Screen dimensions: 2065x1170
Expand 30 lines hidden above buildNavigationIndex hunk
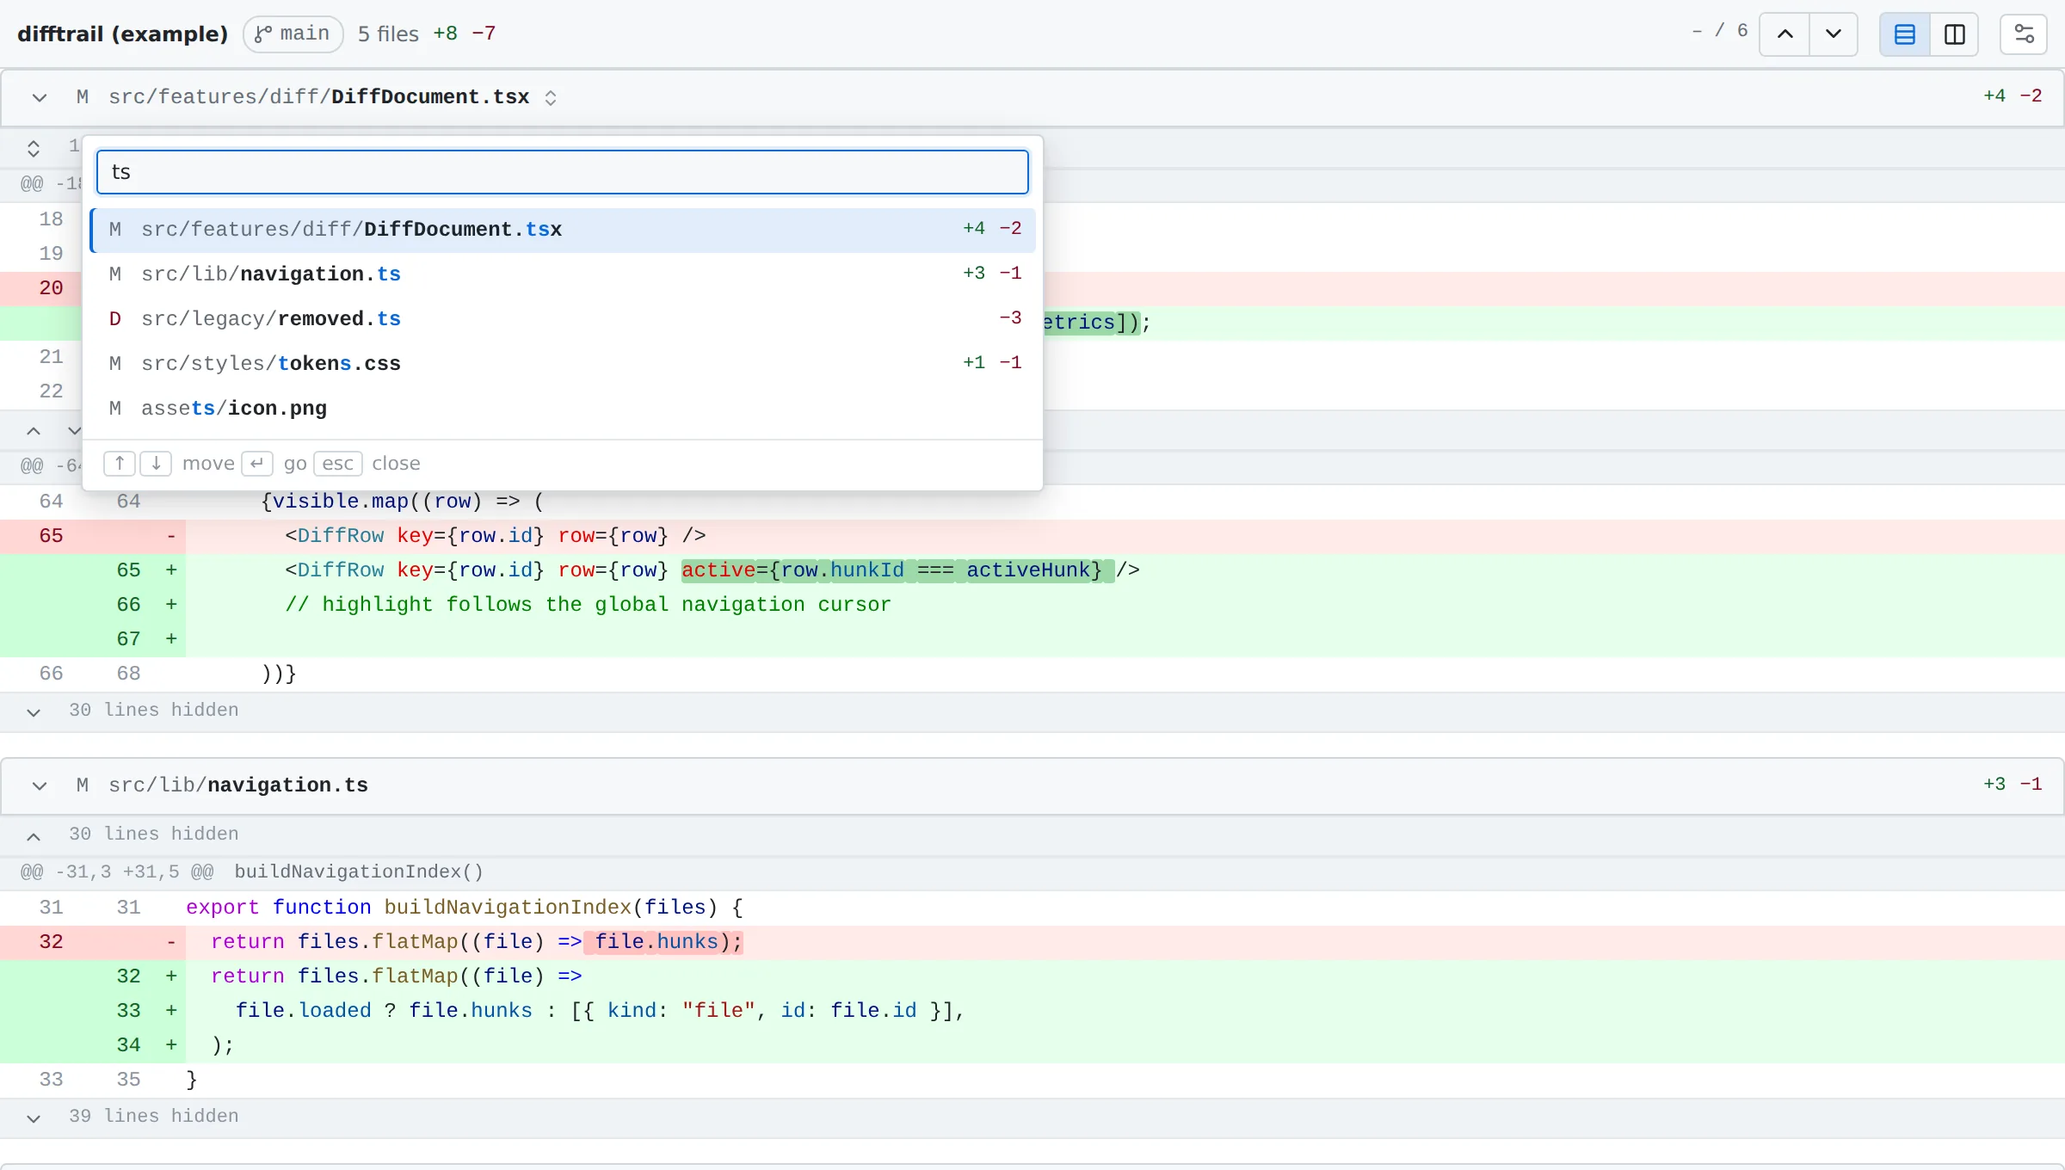coord(34,836)
